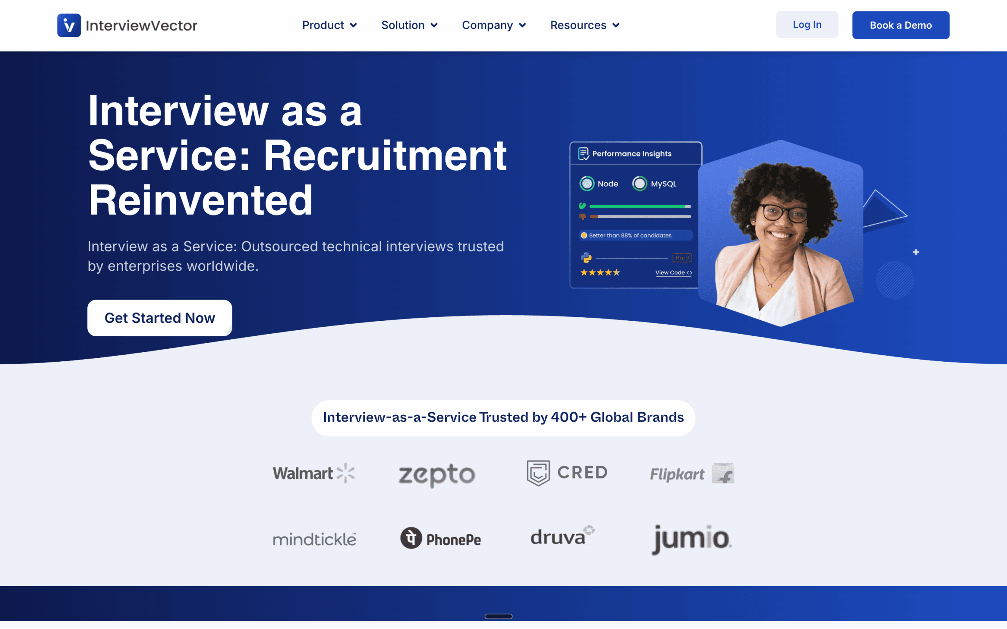Click the thumbs-up icon beside the green bar
The width and height of the screenshot is (1007, 629).
582,206
